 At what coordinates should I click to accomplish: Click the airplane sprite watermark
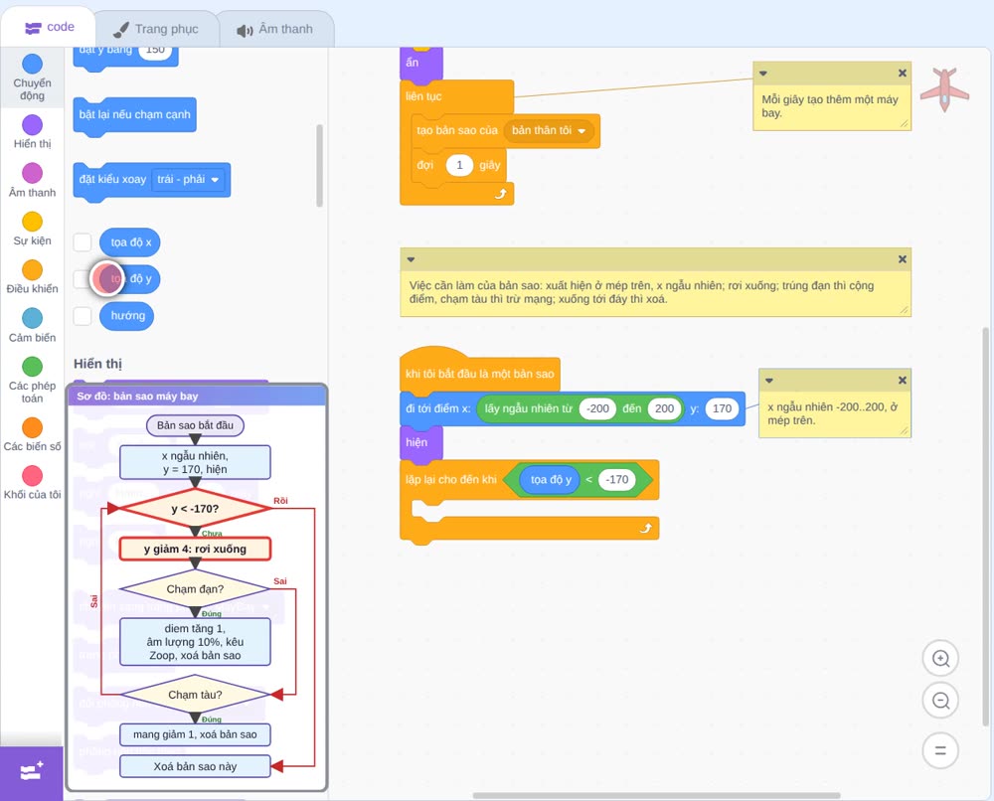(x=944, y=90)
